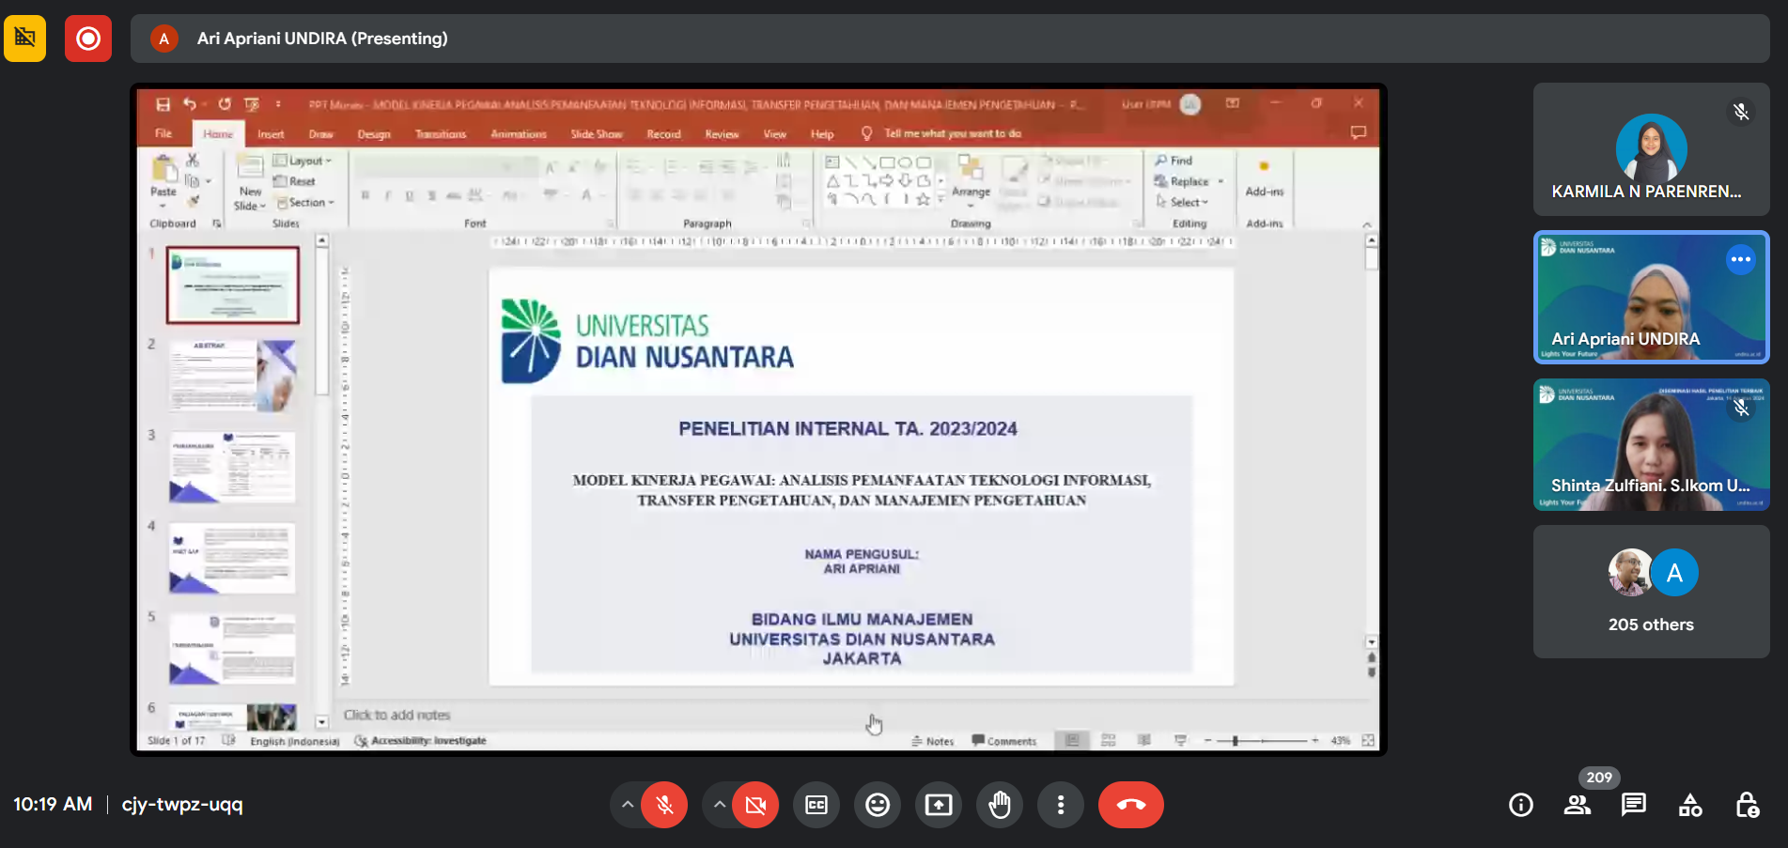Click the Paste button in Clipboard group
1788x848 pixels.
pyautogui.click(x=163, y=181)
